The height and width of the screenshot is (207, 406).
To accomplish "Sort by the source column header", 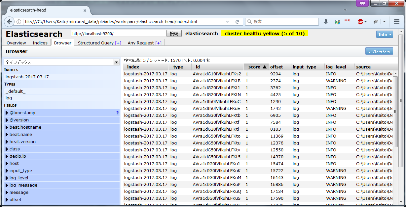I will tap(376, 67).
